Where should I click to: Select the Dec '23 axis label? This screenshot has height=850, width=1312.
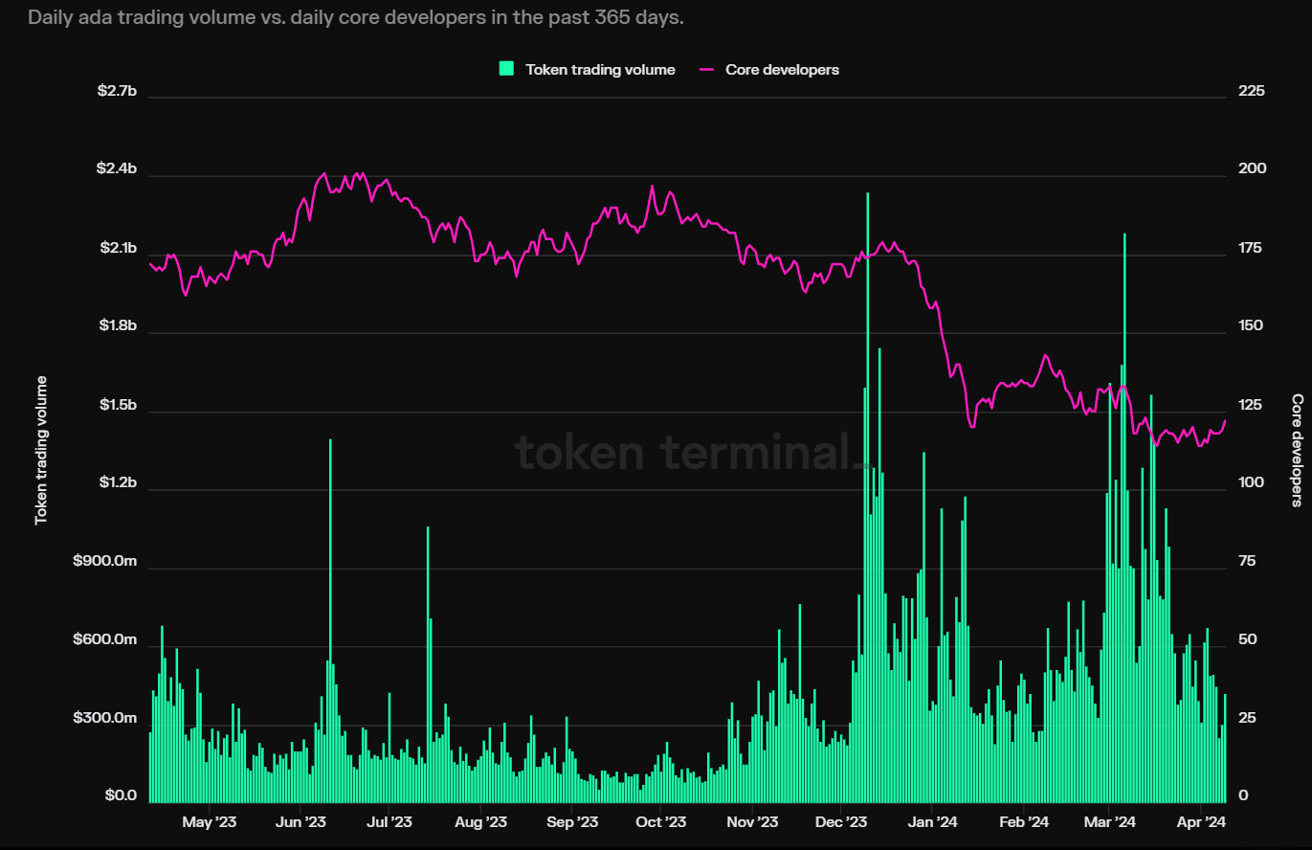(x=841, y=821)
